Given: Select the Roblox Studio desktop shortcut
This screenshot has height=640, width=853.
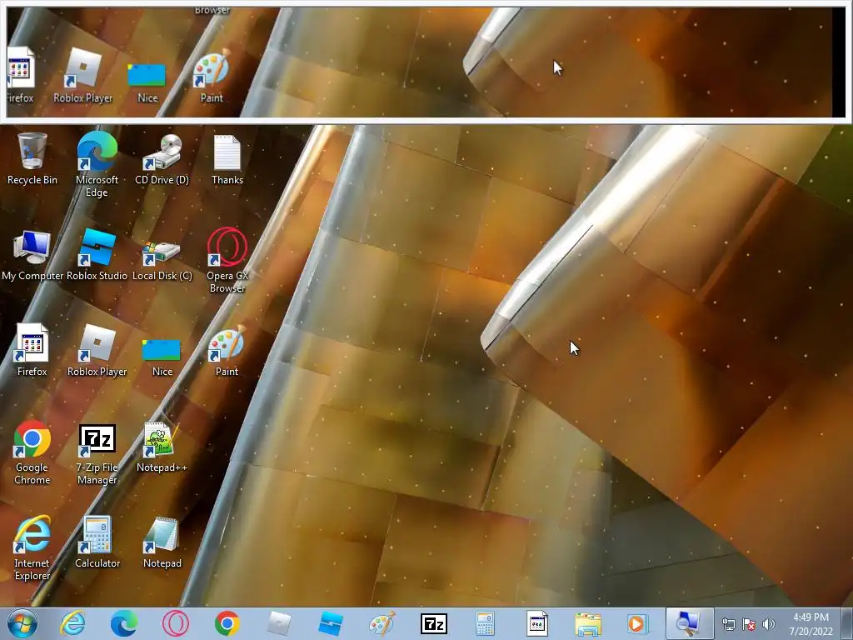Looking at the screenshot, I should point(97,255).
